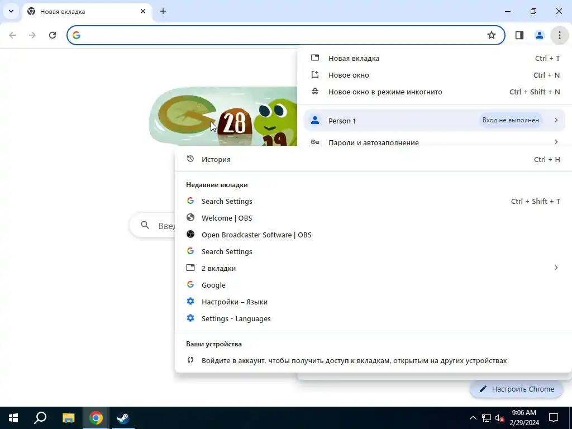Show hidden system tray icons
The width and height of the screenshot is (572, 429).
[x=473, y=418]
